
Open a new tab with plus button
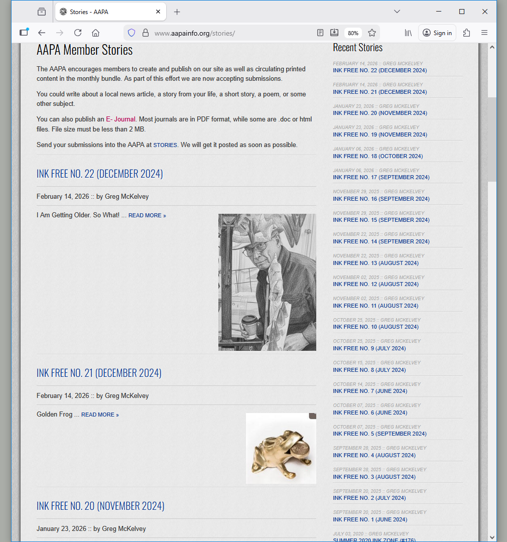click(177, 12)
